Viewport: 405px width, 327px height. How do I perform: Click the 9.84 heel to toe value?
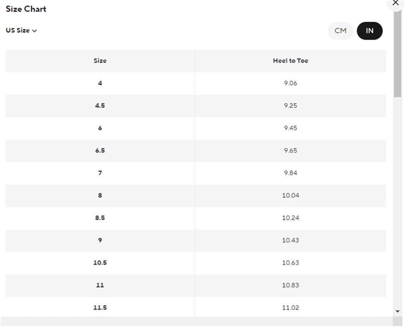click(x=290, y=173)
